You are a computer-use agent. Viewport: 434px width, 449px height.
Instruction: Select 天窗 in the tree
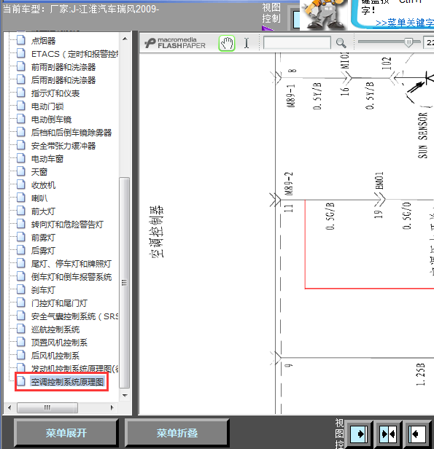pos(39,172)
